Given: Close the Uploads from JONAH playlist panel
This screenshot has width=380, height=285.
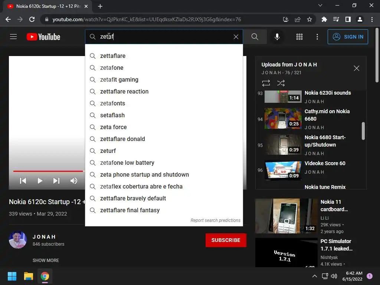Looking at the screenshot, I should 356,68.
